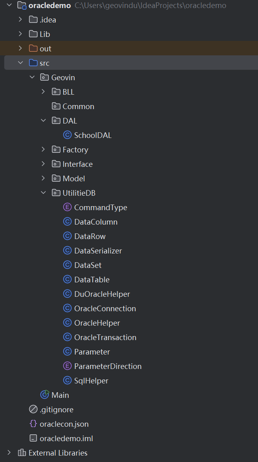Collapse the DAL package chevron
This screenshot has width=258, height=462.
pos(43,121)
